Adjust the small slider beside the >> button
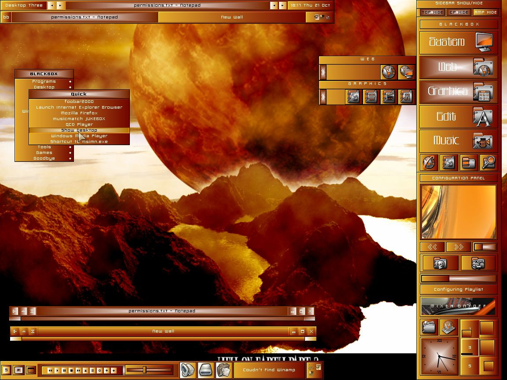Screen dimensions: 507x380 click(485, 247)
